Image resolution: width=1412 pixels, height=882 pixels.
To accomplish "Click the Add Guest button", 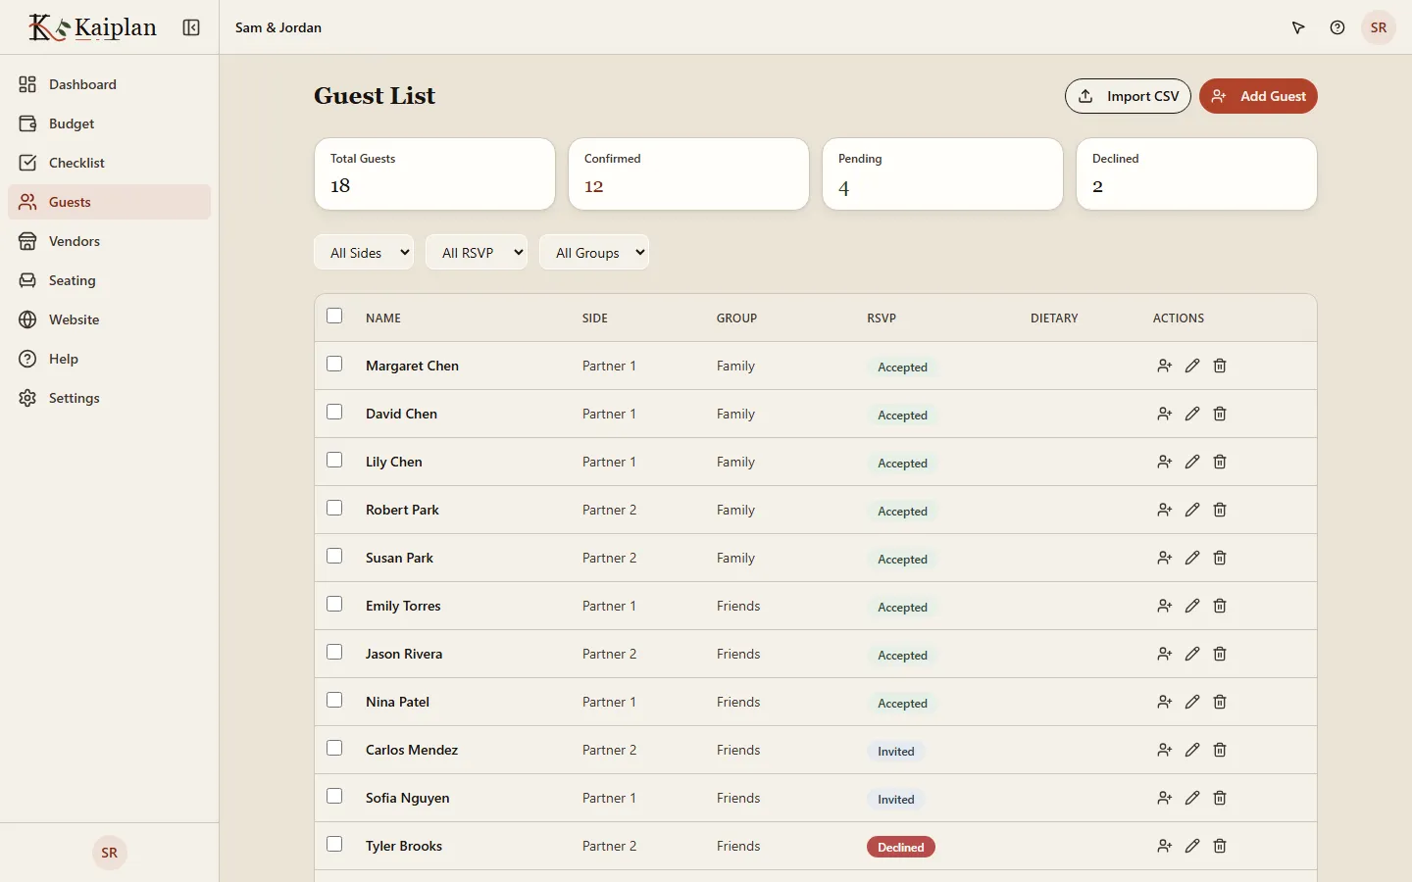I will point(1258,96).
